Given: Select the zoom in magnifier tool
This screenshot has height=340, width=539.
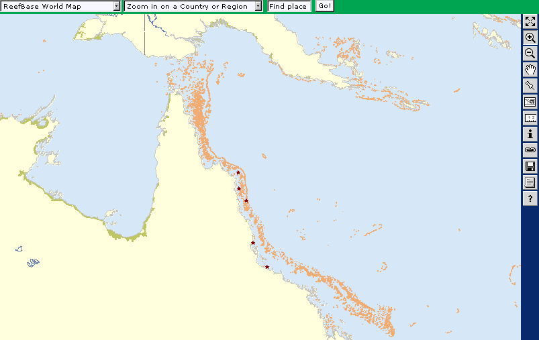Looking at the screenshot, I should pyautogui.click(x=530, y=38).
